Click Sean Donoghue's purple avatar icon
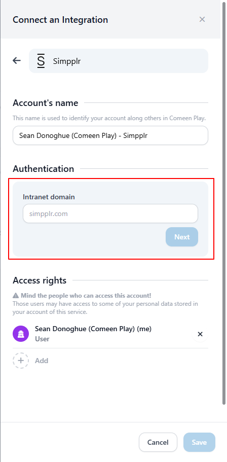The height and width of the screenshot is (462, 227). 21,334
